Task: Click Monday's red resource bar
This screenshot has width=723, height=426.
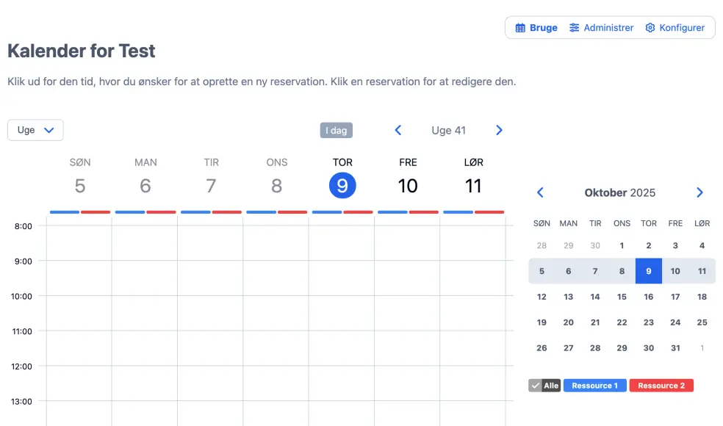Action: (x=161, y=212)
